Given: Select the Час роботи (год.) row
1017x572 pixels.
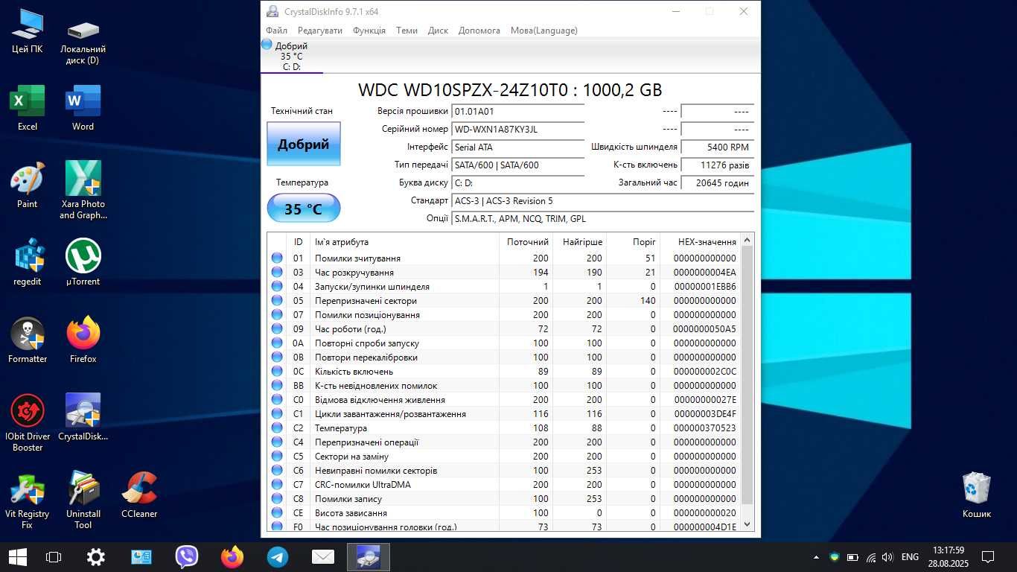Looking at the screenshot, I should [504, 329].
